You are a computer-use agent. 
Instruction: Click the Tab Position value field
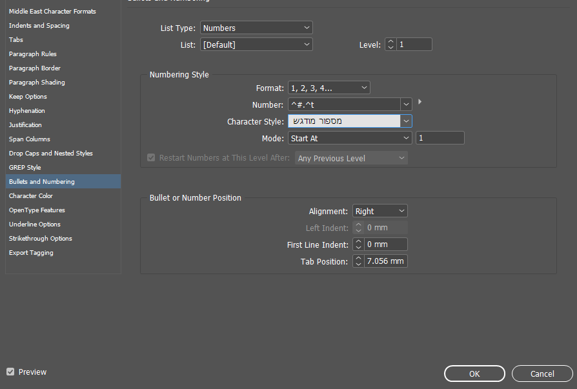tap(386, 261)
